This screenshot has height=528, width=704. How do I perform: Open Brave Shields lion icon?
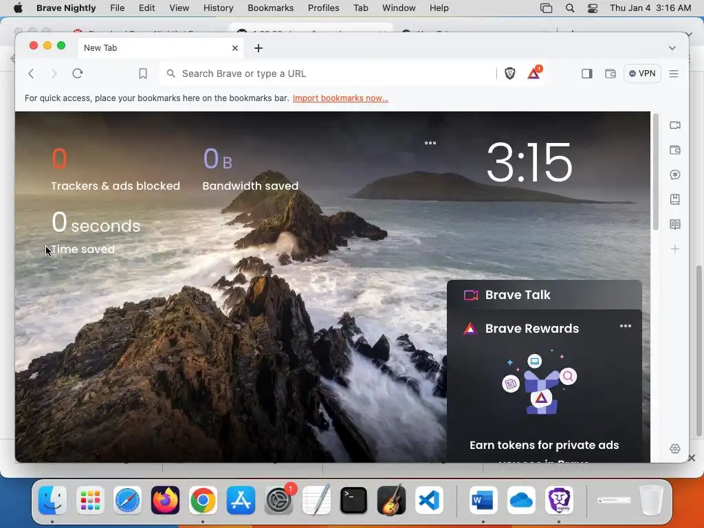[x=509, y=73]
